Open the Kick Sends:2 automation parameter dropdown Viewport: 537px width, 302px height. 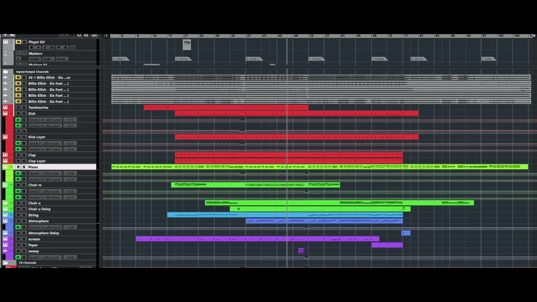point(45,126)
